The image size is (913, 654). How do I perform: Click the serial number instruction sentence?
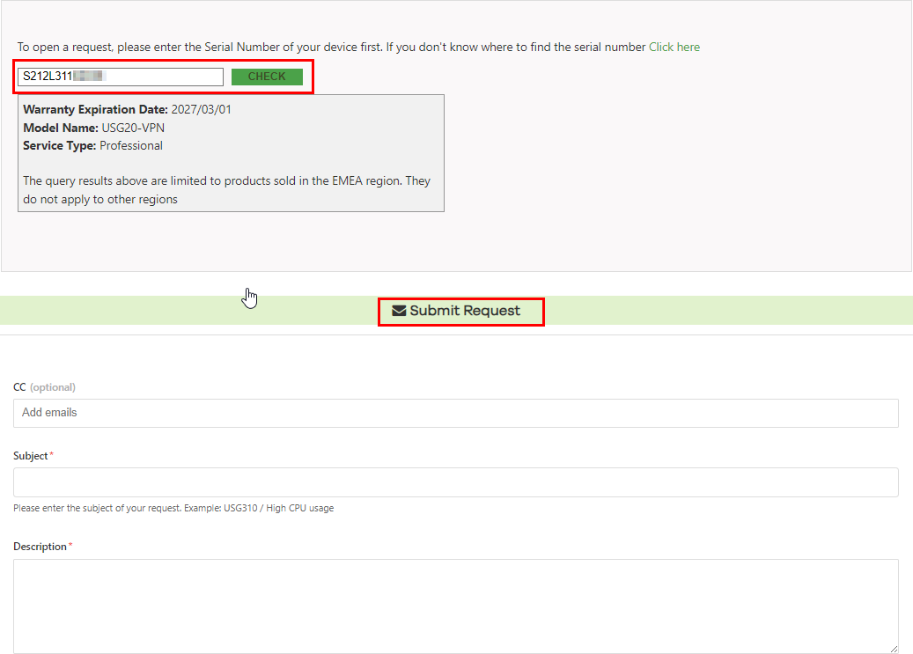tap(331, 47)
